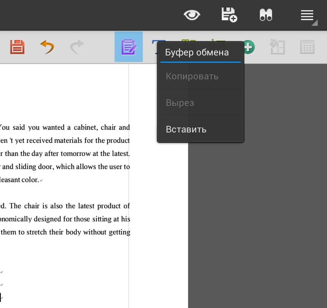Viewport: 327px width, 308px height.
Task: Tap the green plus insert icon
Action: [249, 47]
